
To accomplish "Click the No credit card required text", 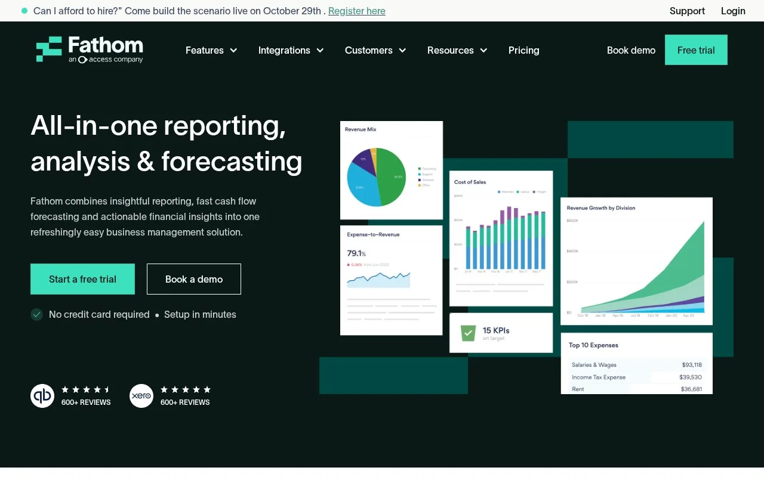I will pyautogui.click(x=99, y=314).
